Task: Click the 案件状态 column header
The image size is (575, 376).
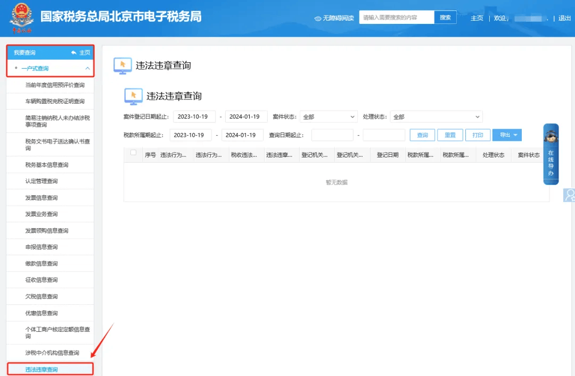Action: 529,155
